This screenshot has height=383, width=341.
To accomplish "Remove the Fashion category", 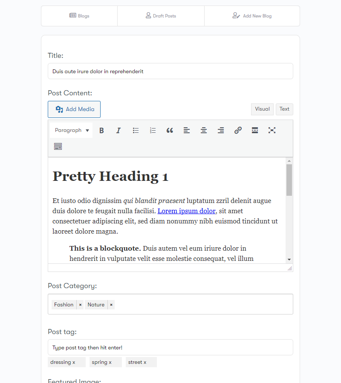I will point(80,304).
